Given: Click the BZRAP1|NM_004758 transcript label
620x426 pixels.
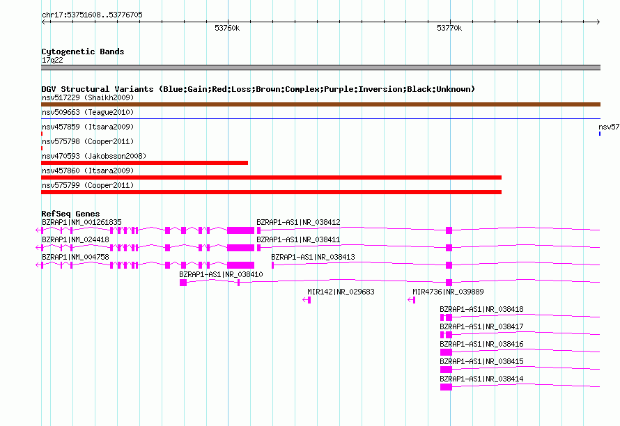Looking at the screenshot, I should [75, 258].
